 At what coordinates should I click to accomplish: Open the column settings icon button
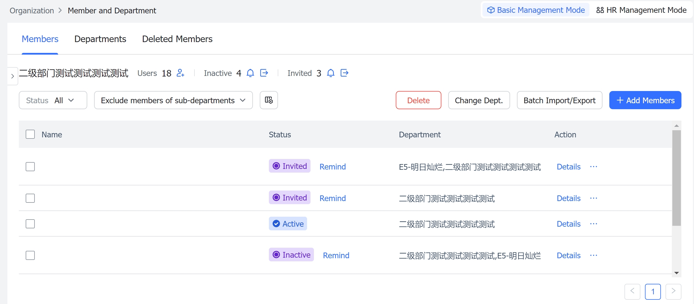pyautogui.click(x=269, y=100)
